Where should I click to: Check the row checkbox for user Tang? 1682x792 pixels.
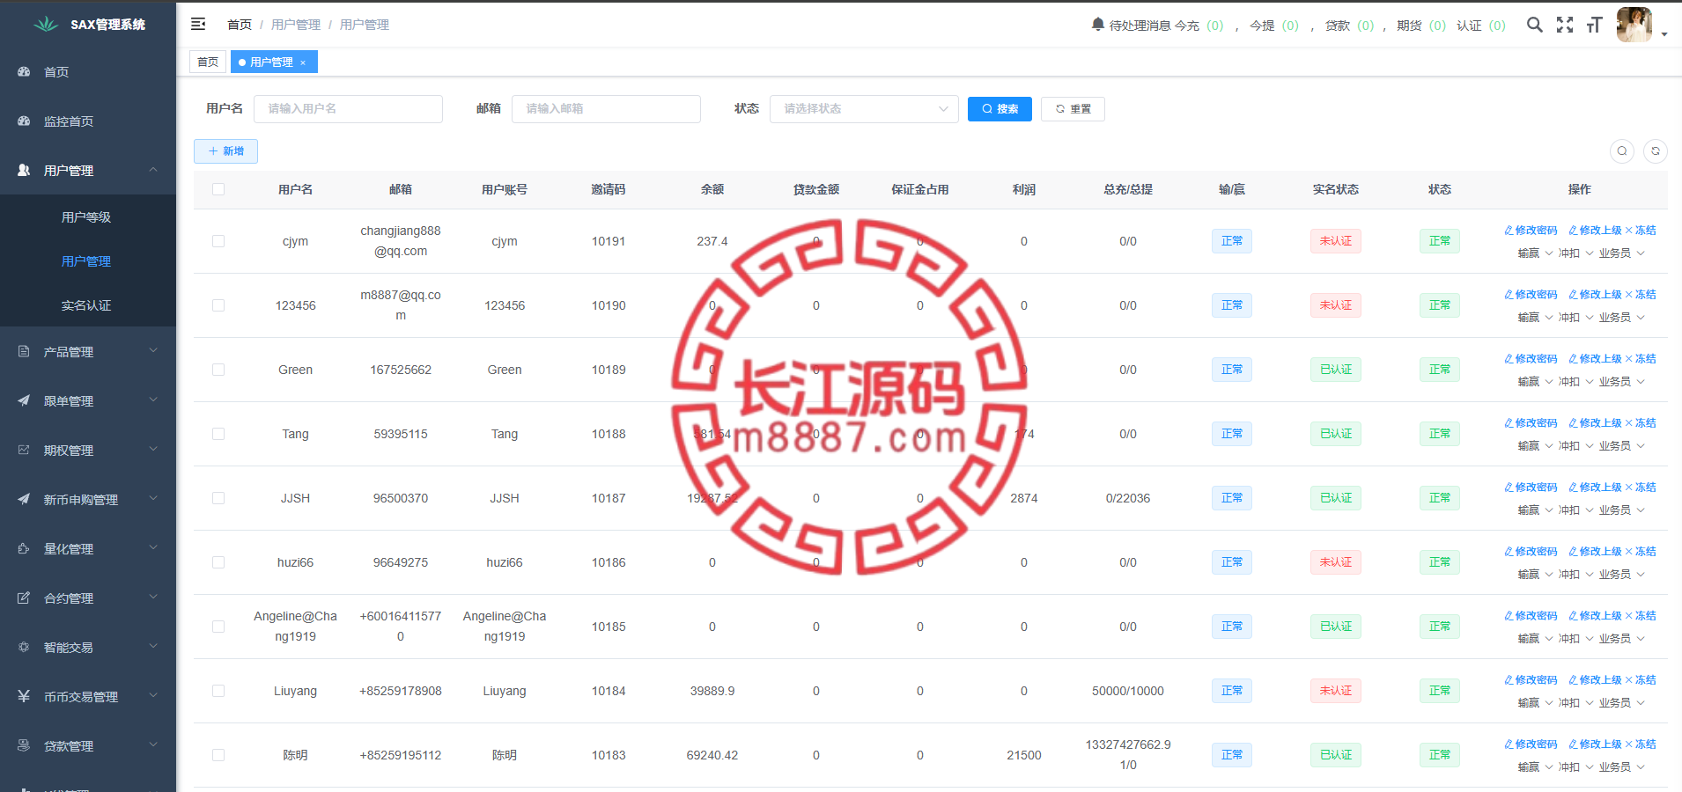coord(218,434)
